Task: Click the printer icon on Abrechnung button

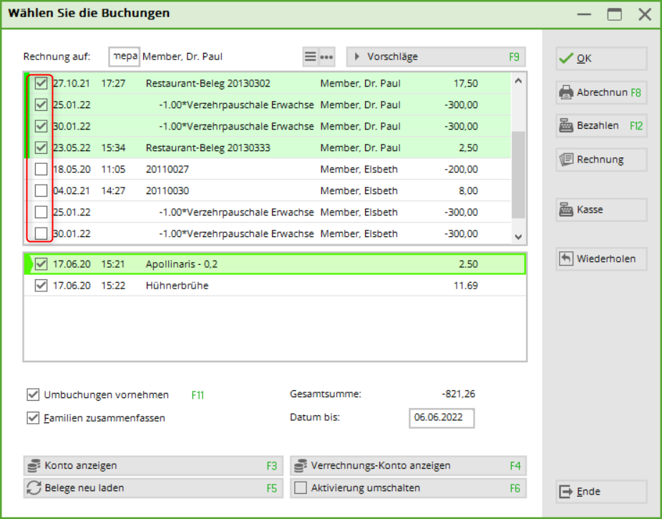Action: coord(565,92)
